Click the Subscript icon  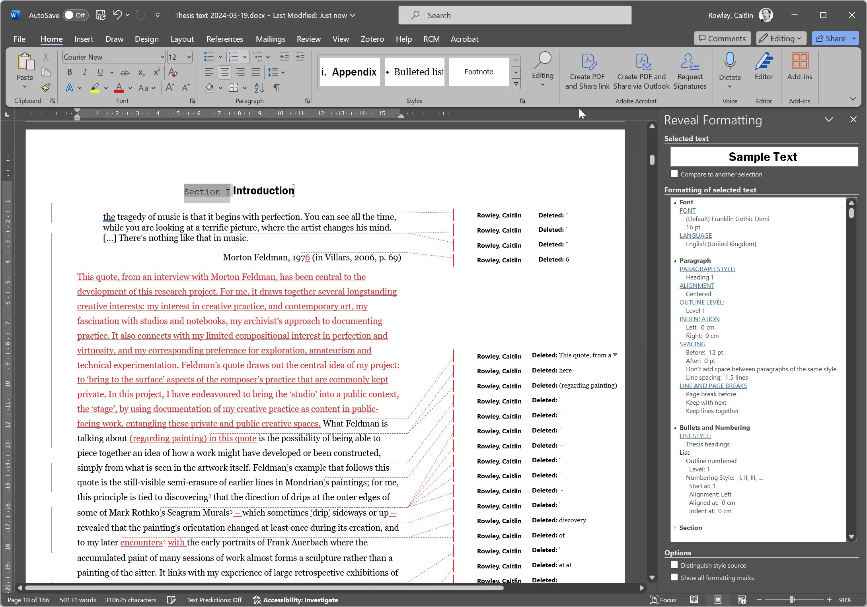141,72
